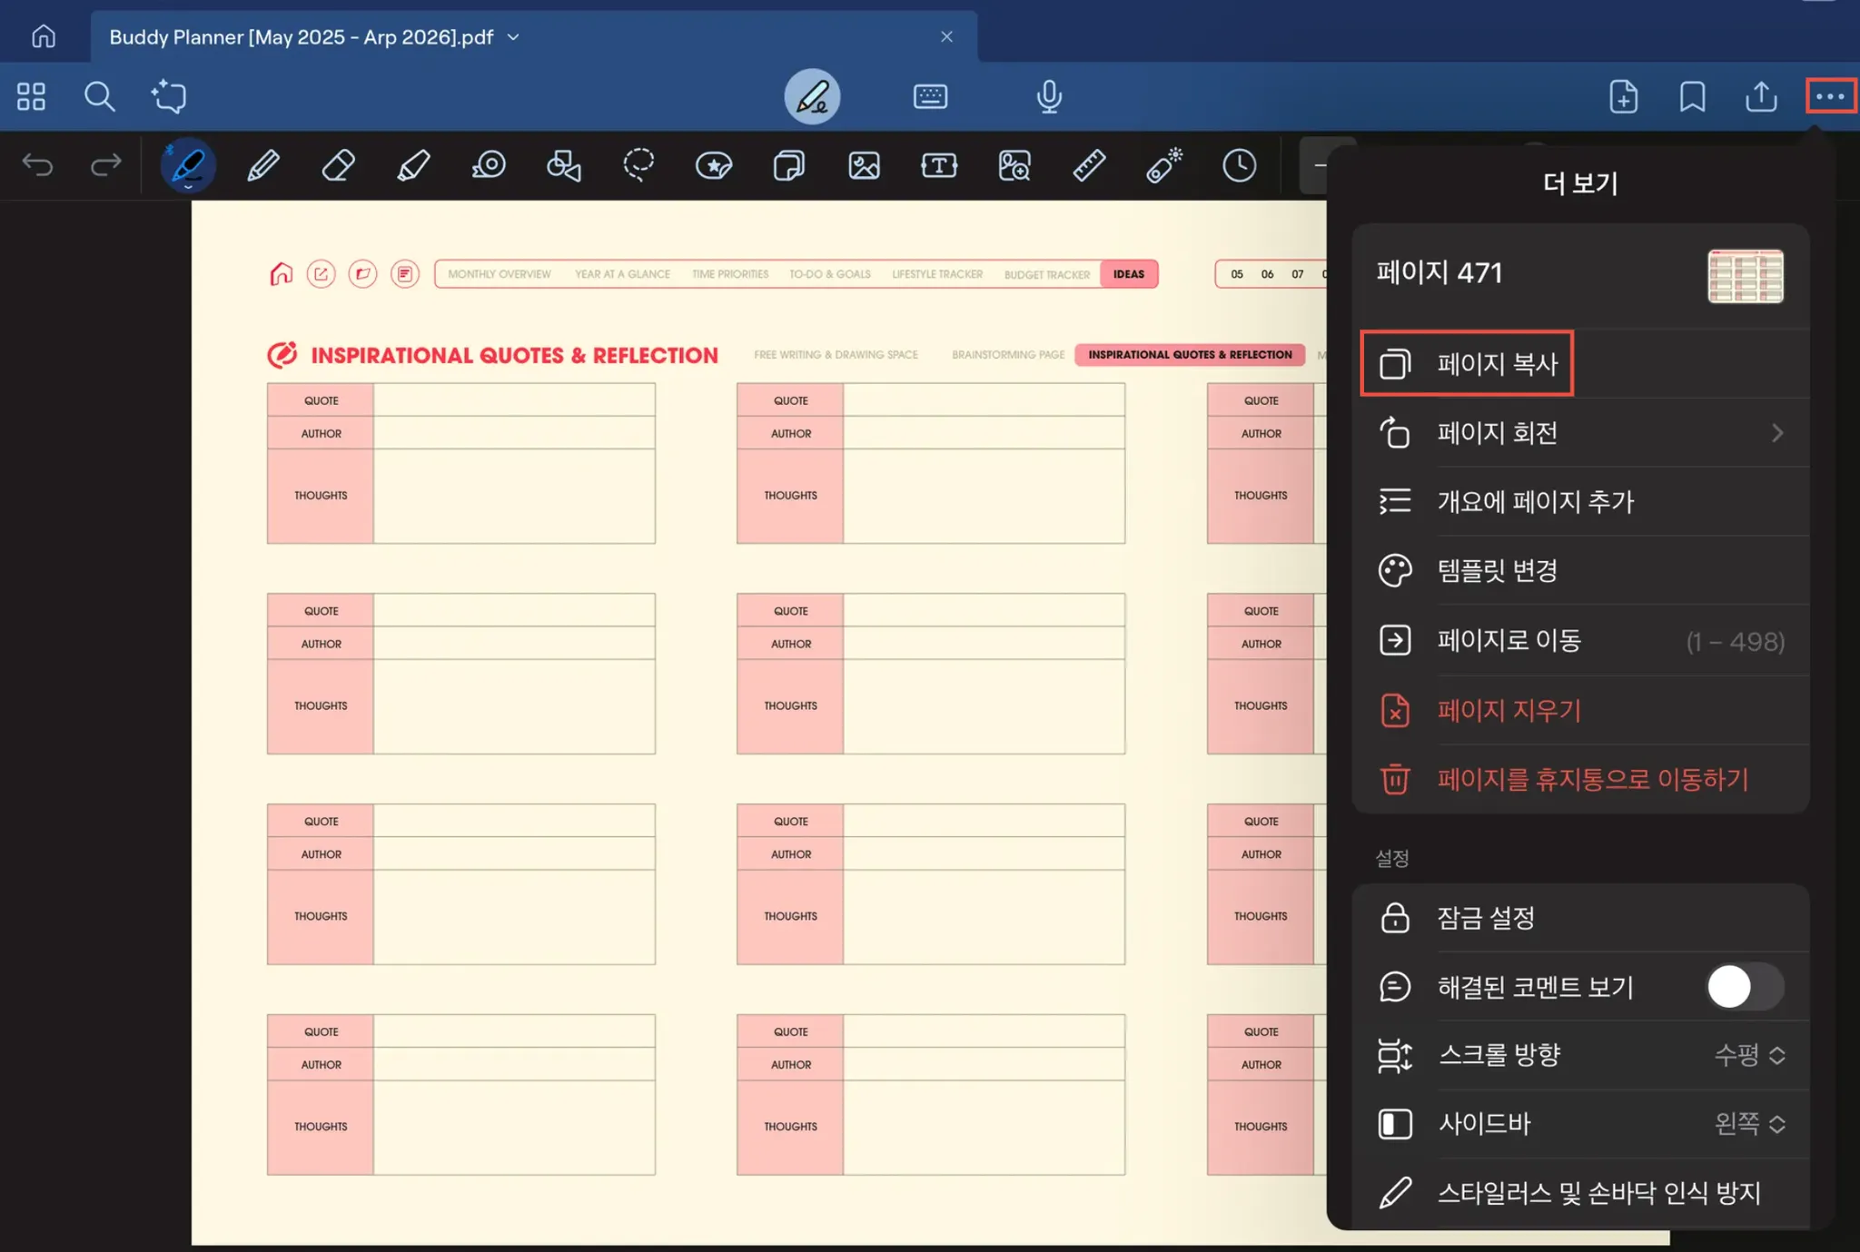1860x1252 pixels.
Task: Click the page 471 thumbnail preview
Action: [x=1745, y=276]
